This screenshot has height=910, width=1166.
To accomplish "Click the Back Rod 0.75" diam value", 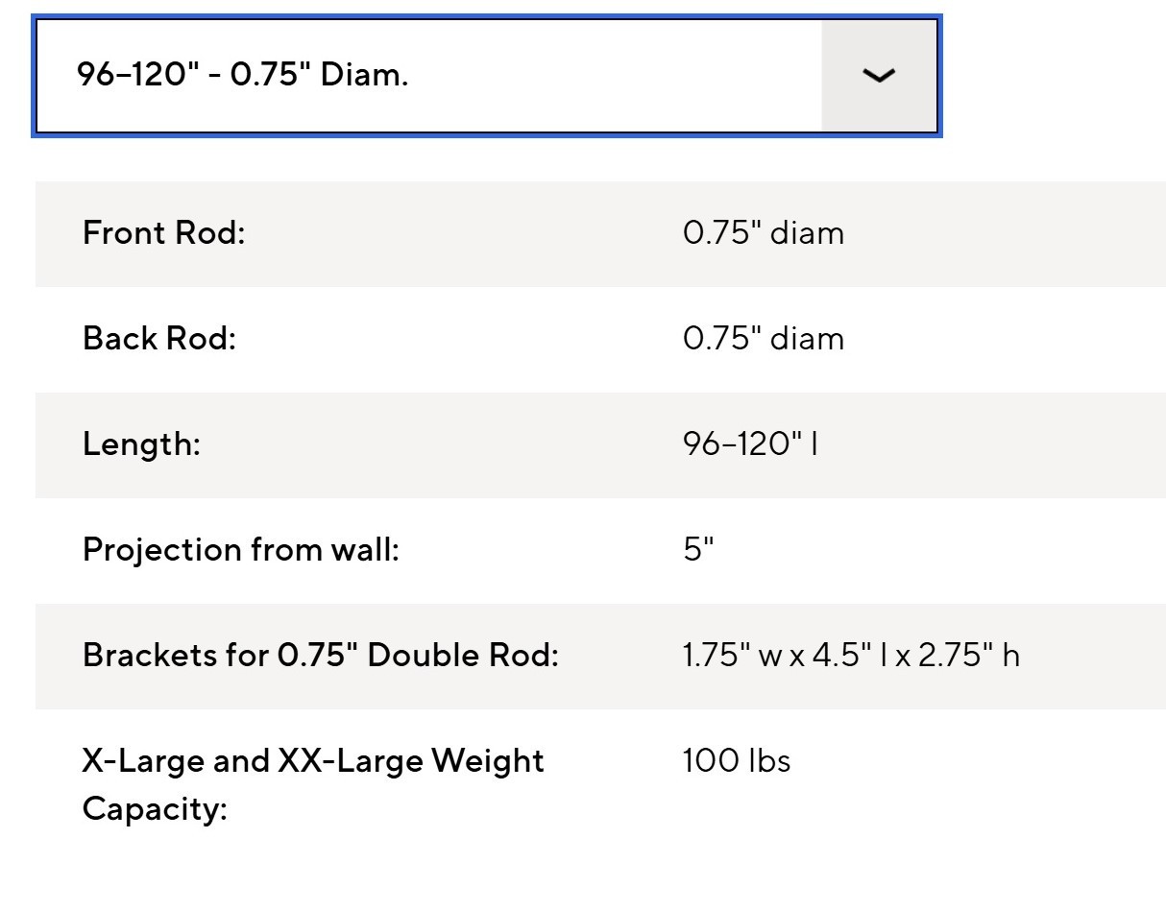I will [x=764, y=339].
